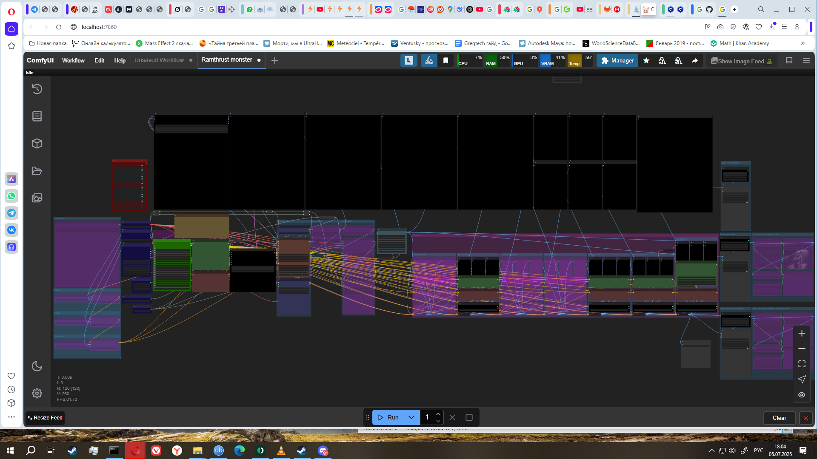Viewport: 817px width, 459px height.
Task: Click the share arrow icon in toolbar
Action: pos(695,61)
